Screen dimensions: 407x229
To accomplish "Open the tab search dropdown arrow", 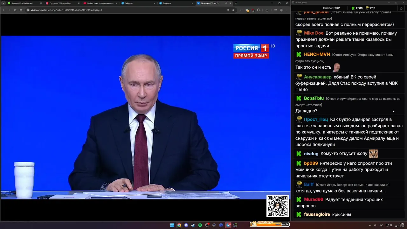I will [3, 3].
